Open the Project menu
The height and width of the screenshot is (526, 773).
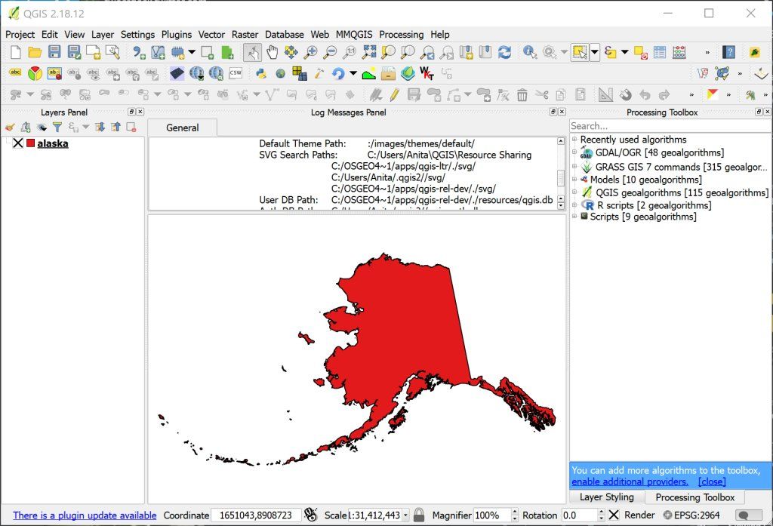coord(20,35)
